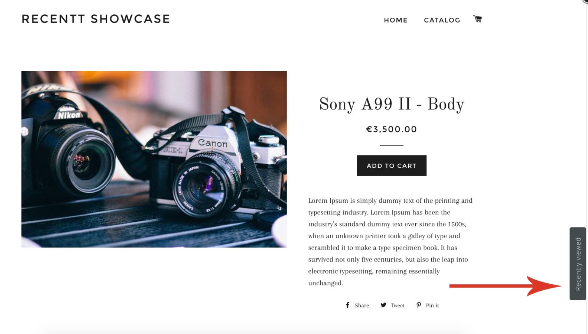588x334 pixels.
Task: Click the Facebook share icon
Action: coord(347,305)
